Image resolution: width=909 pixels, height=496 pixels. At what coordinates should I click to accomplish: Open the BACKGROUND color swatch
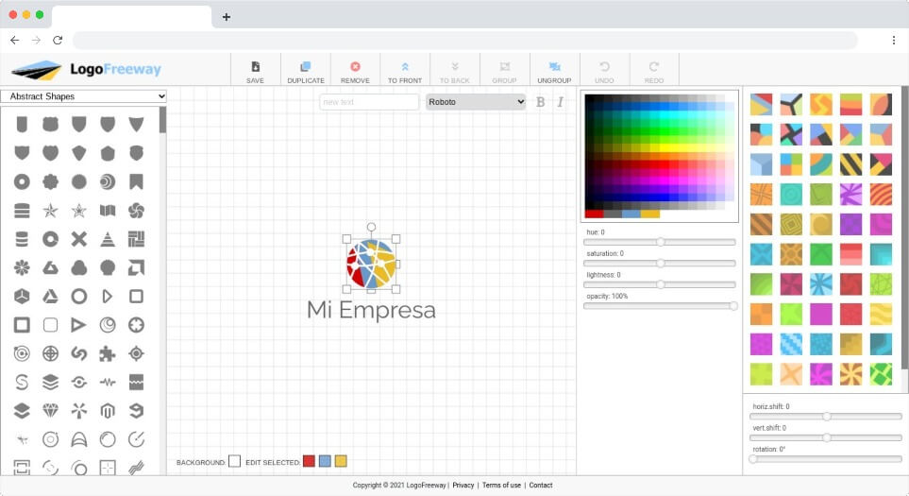click(234, 461)
